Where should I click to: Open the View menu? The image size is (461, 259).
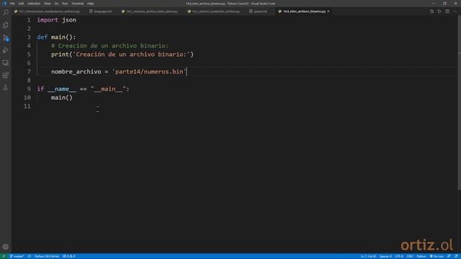(x=48, y=4)
